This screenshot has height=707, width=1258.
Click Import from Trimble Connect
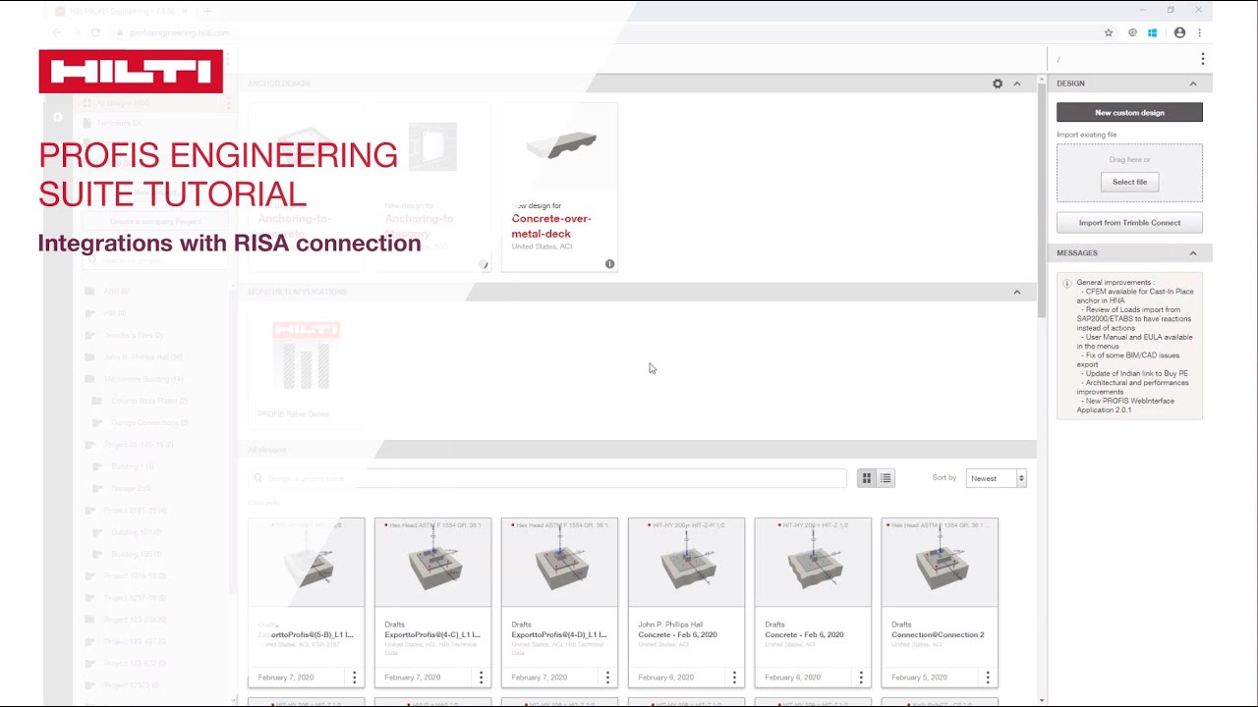pos(1129,223)
